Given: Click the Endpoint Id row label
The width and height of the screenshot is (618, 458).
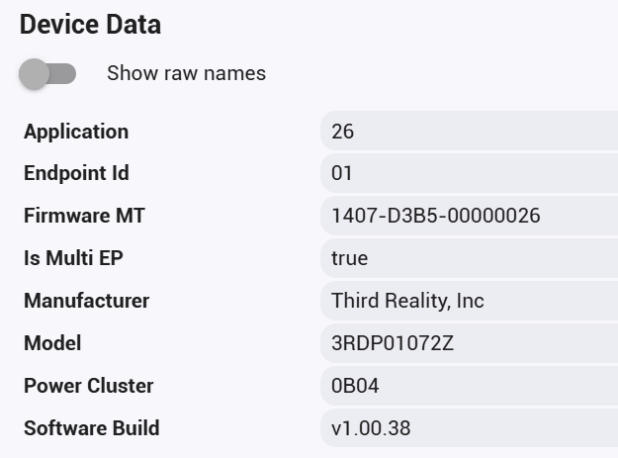Looking at the screenshot, I should coord(76,173).
